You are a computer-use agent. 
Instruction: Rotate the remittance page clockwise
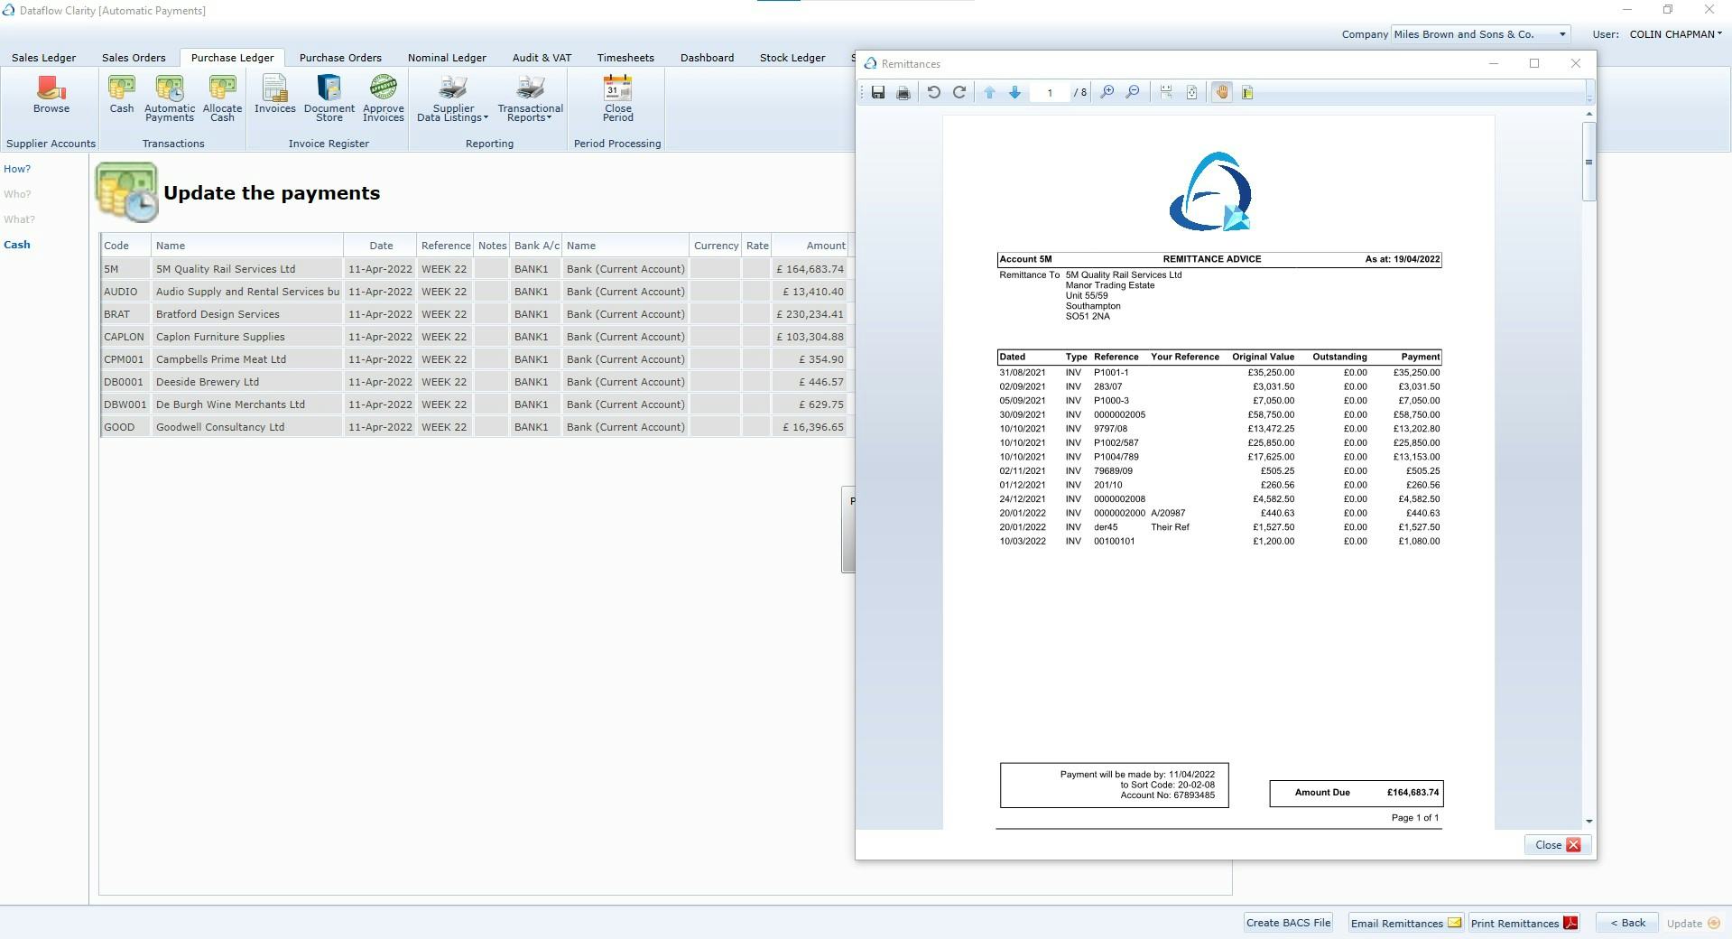point(959,92)
